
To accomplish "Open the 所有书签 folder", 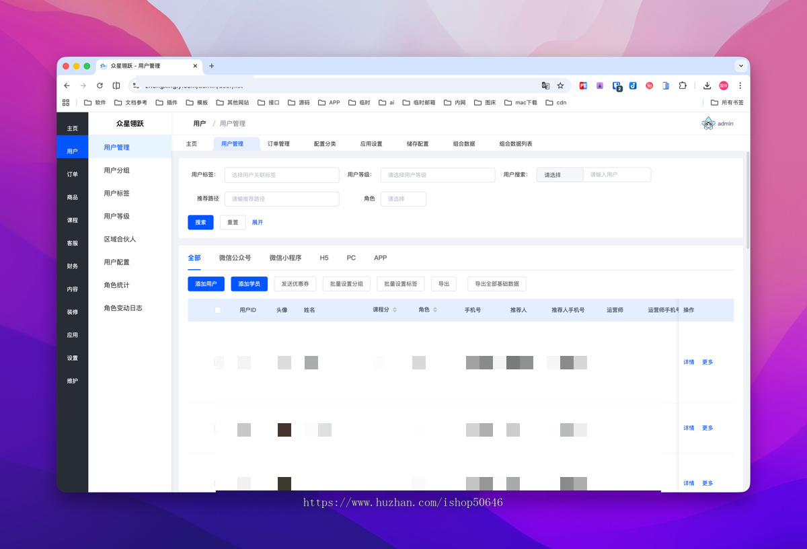I will pos(727,102).
